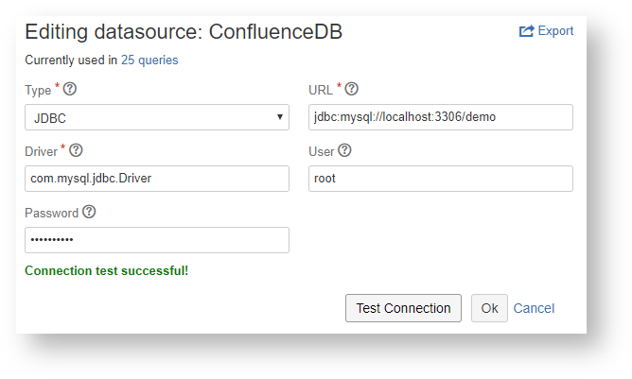The width and height of the screenshot is (632, 379).
Task: Click the Driver field help icon
Action: 77,151
